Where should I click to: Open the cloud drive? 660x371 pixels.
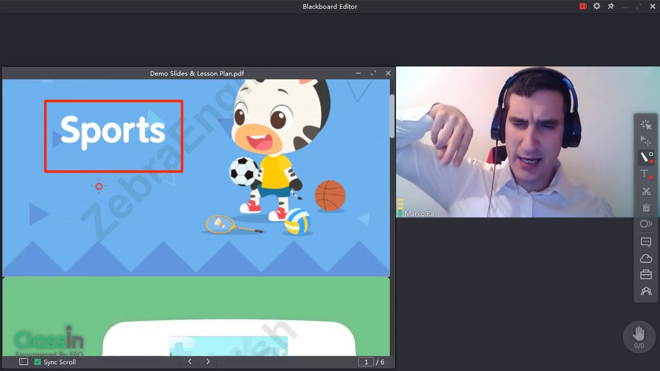[x=646, y=259]
